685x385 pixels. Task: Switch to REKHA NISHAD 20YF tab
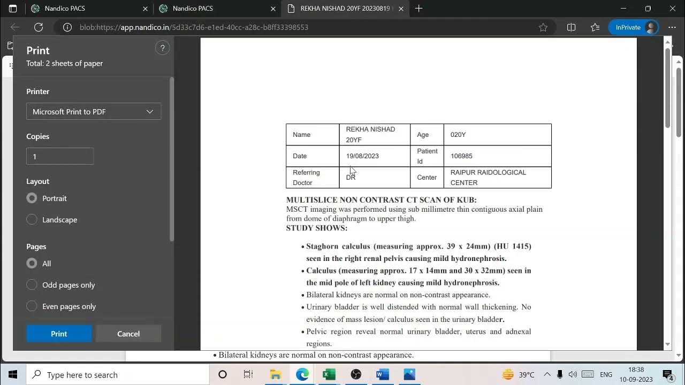click(346, 9)
